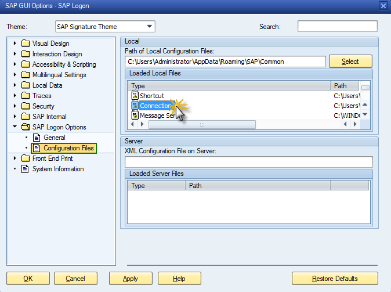Click the Type column header in Loaded Server Files

click(157, 186)
